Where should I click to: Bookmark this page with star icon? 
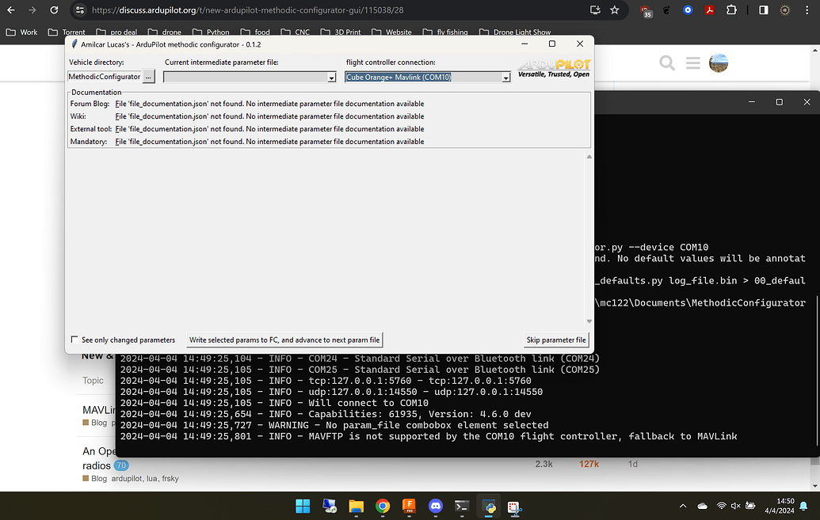pos(615,10)
